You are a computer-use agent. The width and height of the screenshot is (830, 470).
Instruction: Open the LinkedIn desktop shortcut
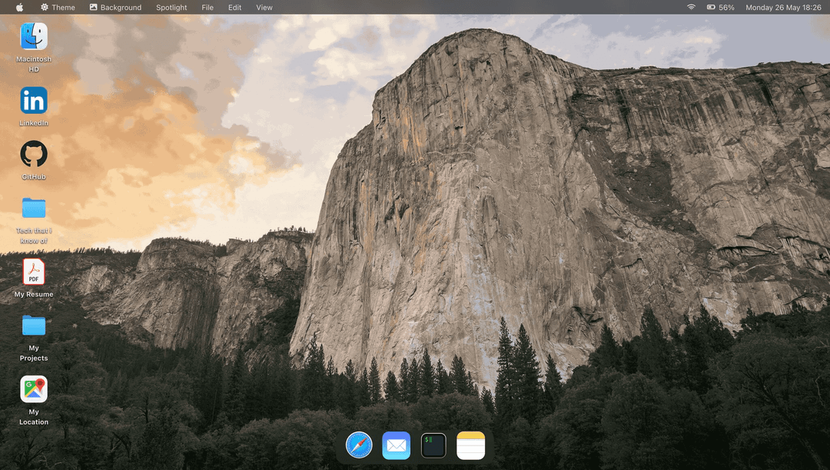(x=34, y=102)
